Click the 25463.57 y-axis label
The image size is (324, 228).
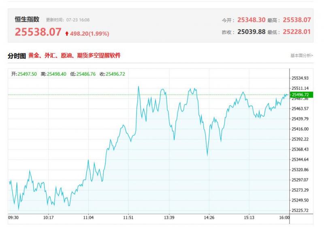(x=300, y=109)
